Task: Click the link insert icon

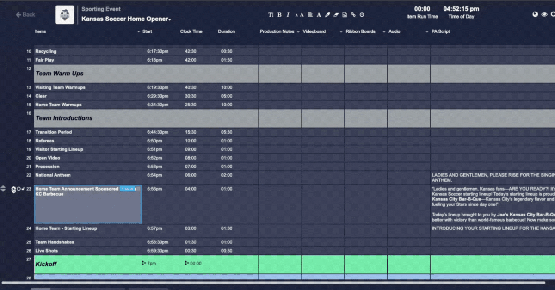Action: [353, 15]
